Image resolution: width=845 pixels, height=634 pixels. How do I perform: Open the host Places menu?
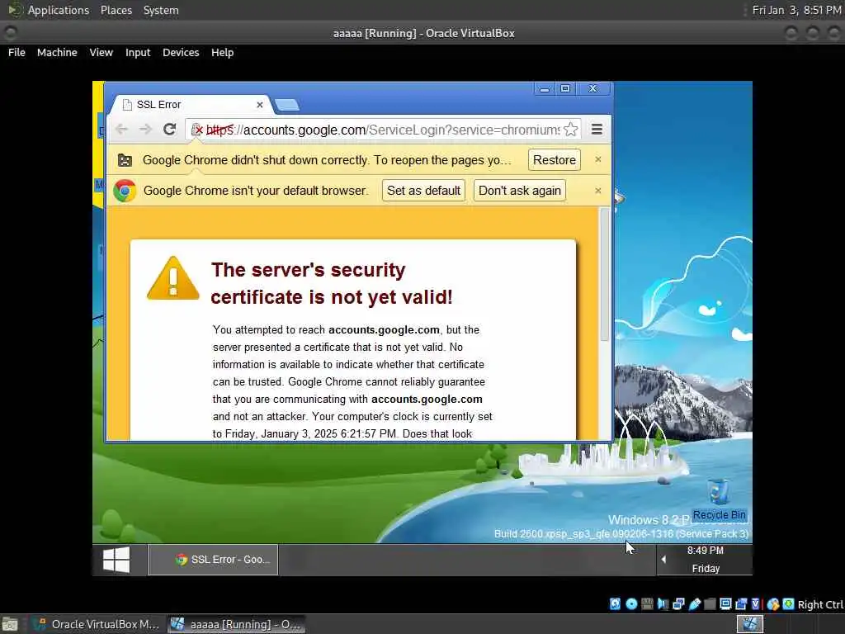click(x=116, y=10)
